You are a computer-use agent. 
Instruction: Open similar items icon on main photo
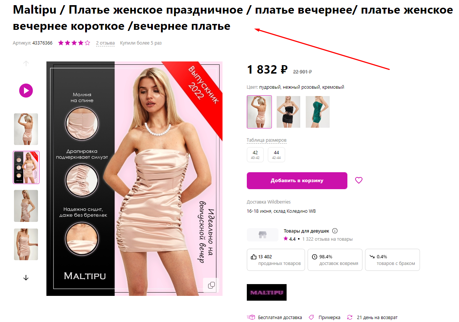[211, 285]
